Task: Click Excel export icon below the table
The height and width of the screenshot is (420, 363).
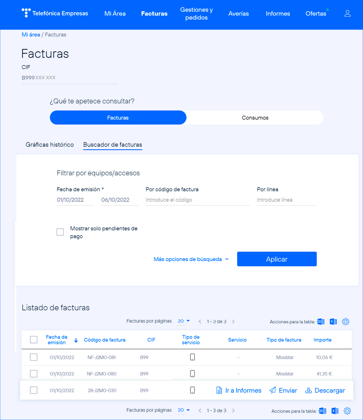Action: pyautogui.click(x=335, y=411)
